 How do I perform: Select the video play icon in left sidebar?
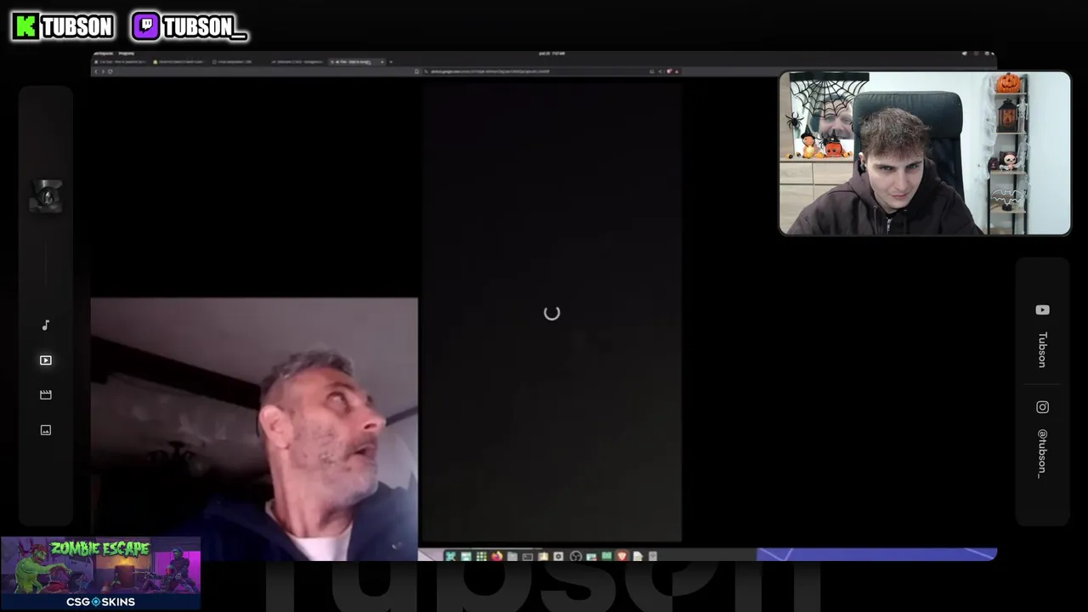point(46,360)
